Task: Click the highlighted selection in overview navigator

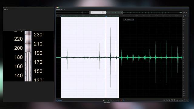Action: point(98,12)
